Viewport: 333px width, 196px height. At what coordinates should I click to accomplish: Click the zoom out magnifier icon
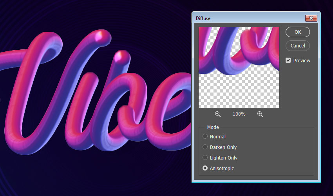point(217,114)
